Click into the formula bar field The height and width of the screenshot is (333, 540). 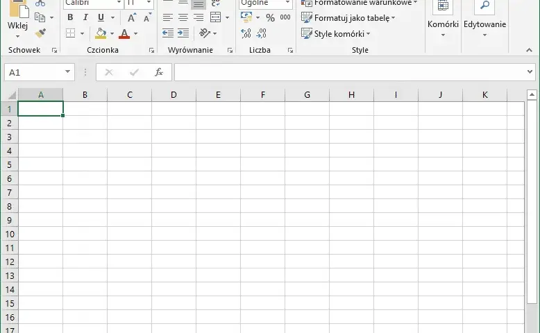click(x=350, y=72)
